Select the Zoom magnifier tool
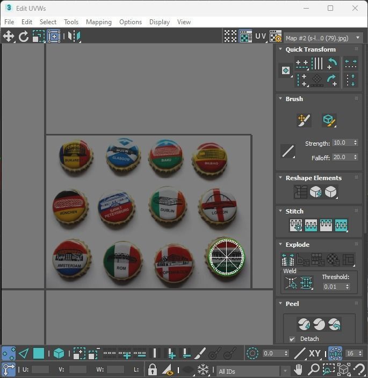 (x=313, y=369)
